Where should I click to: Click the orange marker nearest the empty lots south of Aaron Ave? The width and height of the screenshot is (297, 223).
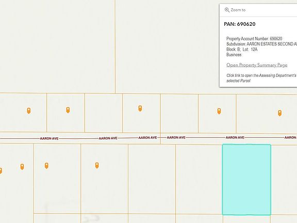click(97, 165)
